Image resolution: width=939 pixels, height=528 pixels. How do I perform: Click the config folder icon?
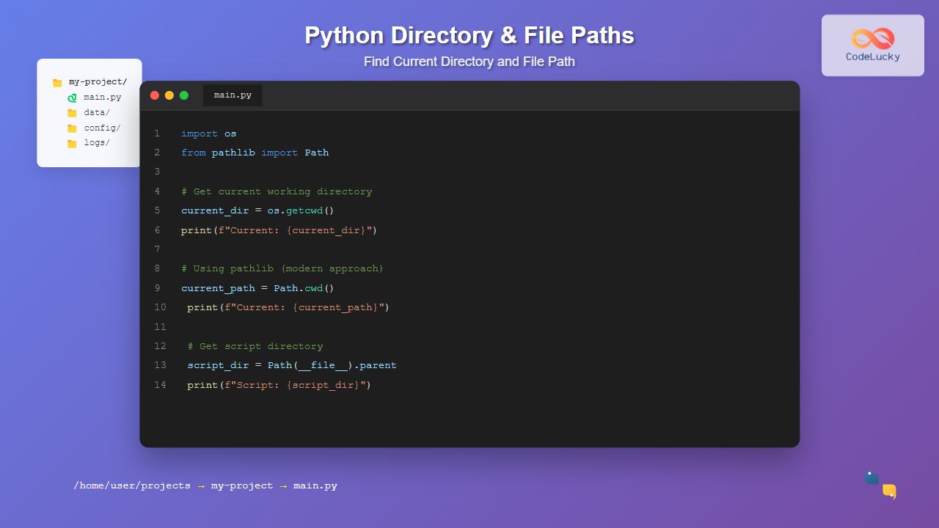coord(72,128)
